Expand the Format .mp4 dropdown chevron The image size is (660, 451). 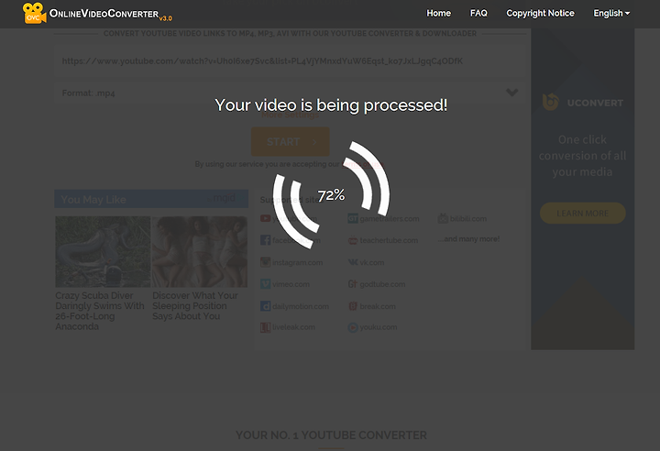coord(511,93)
